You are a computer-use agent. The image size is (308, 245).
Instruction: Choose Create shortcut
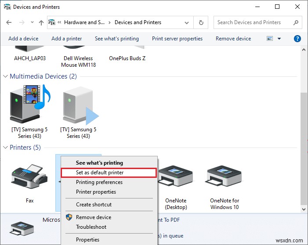click(x=94, y=205)
